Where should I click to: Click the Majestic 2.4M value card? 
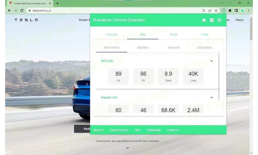pos(193,109)
